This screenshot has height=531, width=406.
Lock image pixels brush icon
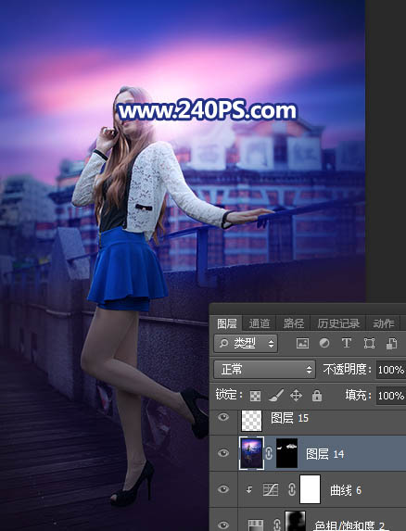tap(276, 396)
